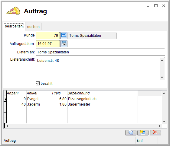Click the grid horizontal scrollbar track

point(83,126)
